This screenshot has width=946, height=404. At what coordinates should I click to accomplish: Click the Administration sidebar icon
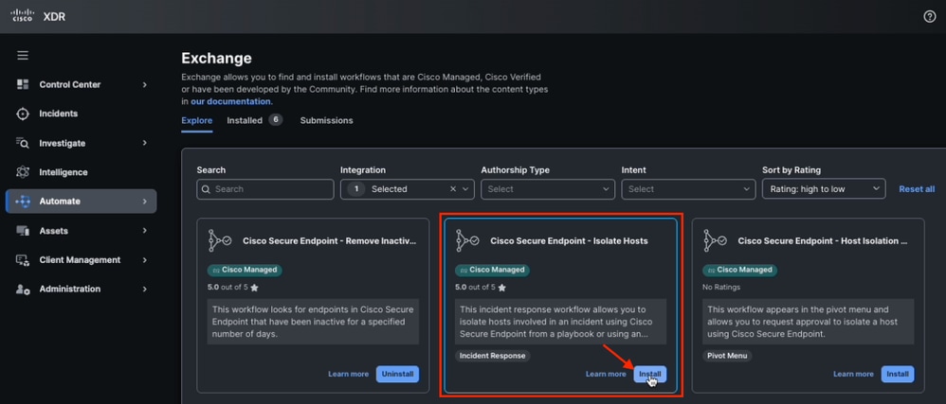[23, 289]
